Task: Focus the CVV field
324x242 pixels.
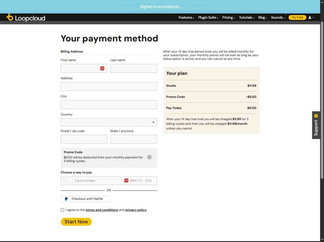Action: (x=148, y=181)
